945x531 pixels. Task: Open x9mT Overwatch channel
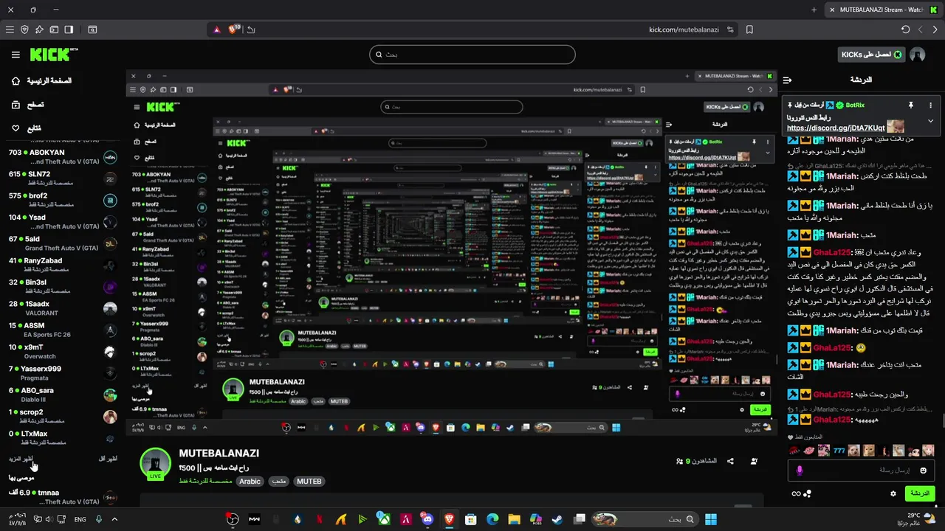click(x=63, y=351)
